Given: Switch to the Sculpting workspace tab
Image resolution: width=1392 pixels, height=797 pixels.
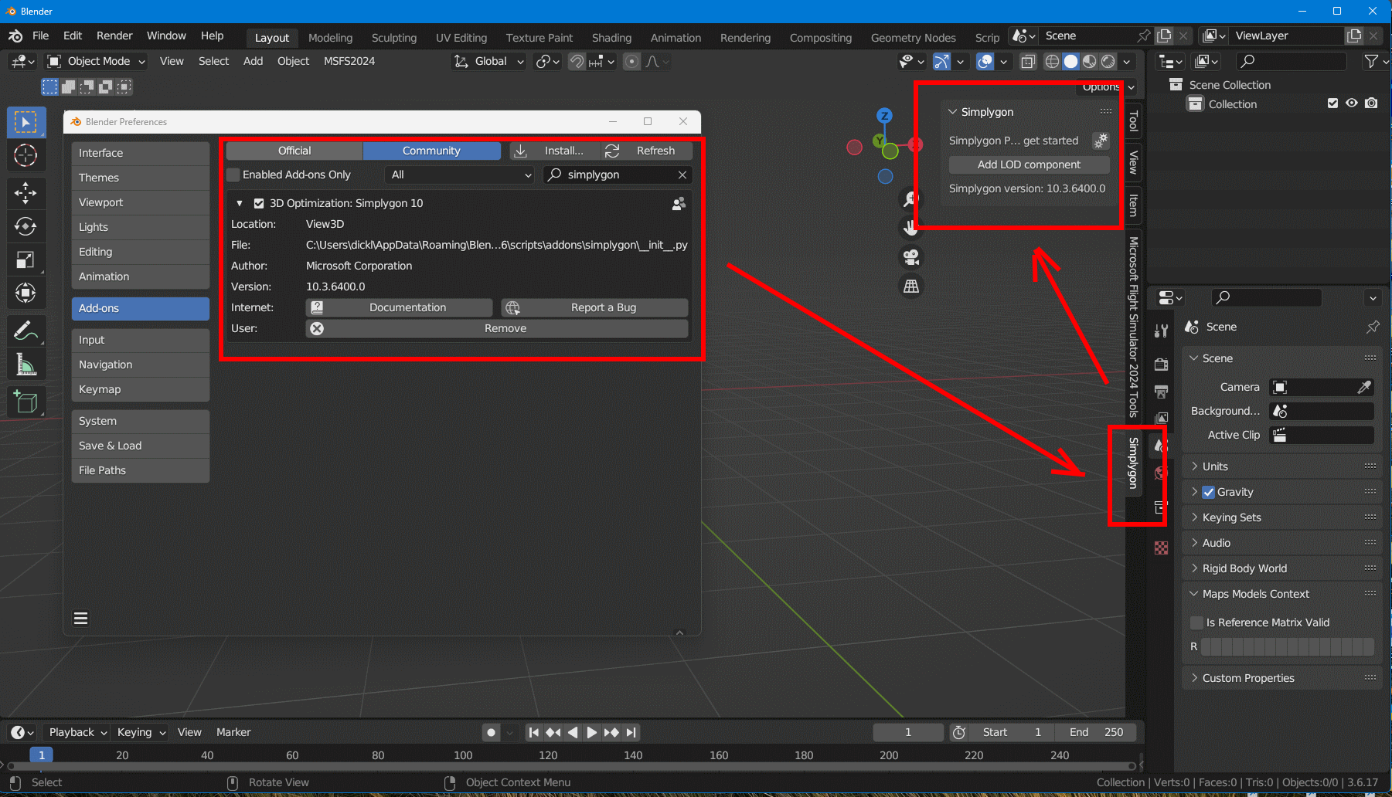Looking at the screenshot, I should 394,38.
